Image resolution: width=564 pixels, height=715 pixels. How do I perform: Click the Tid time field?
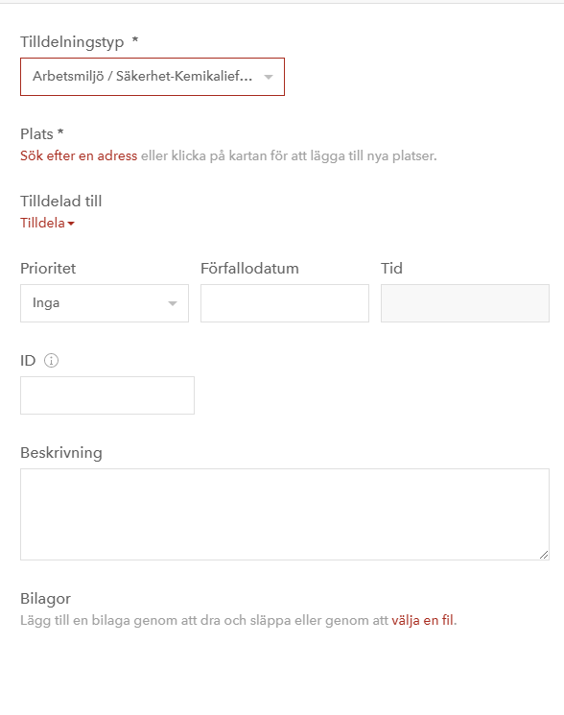pos(465,303)
